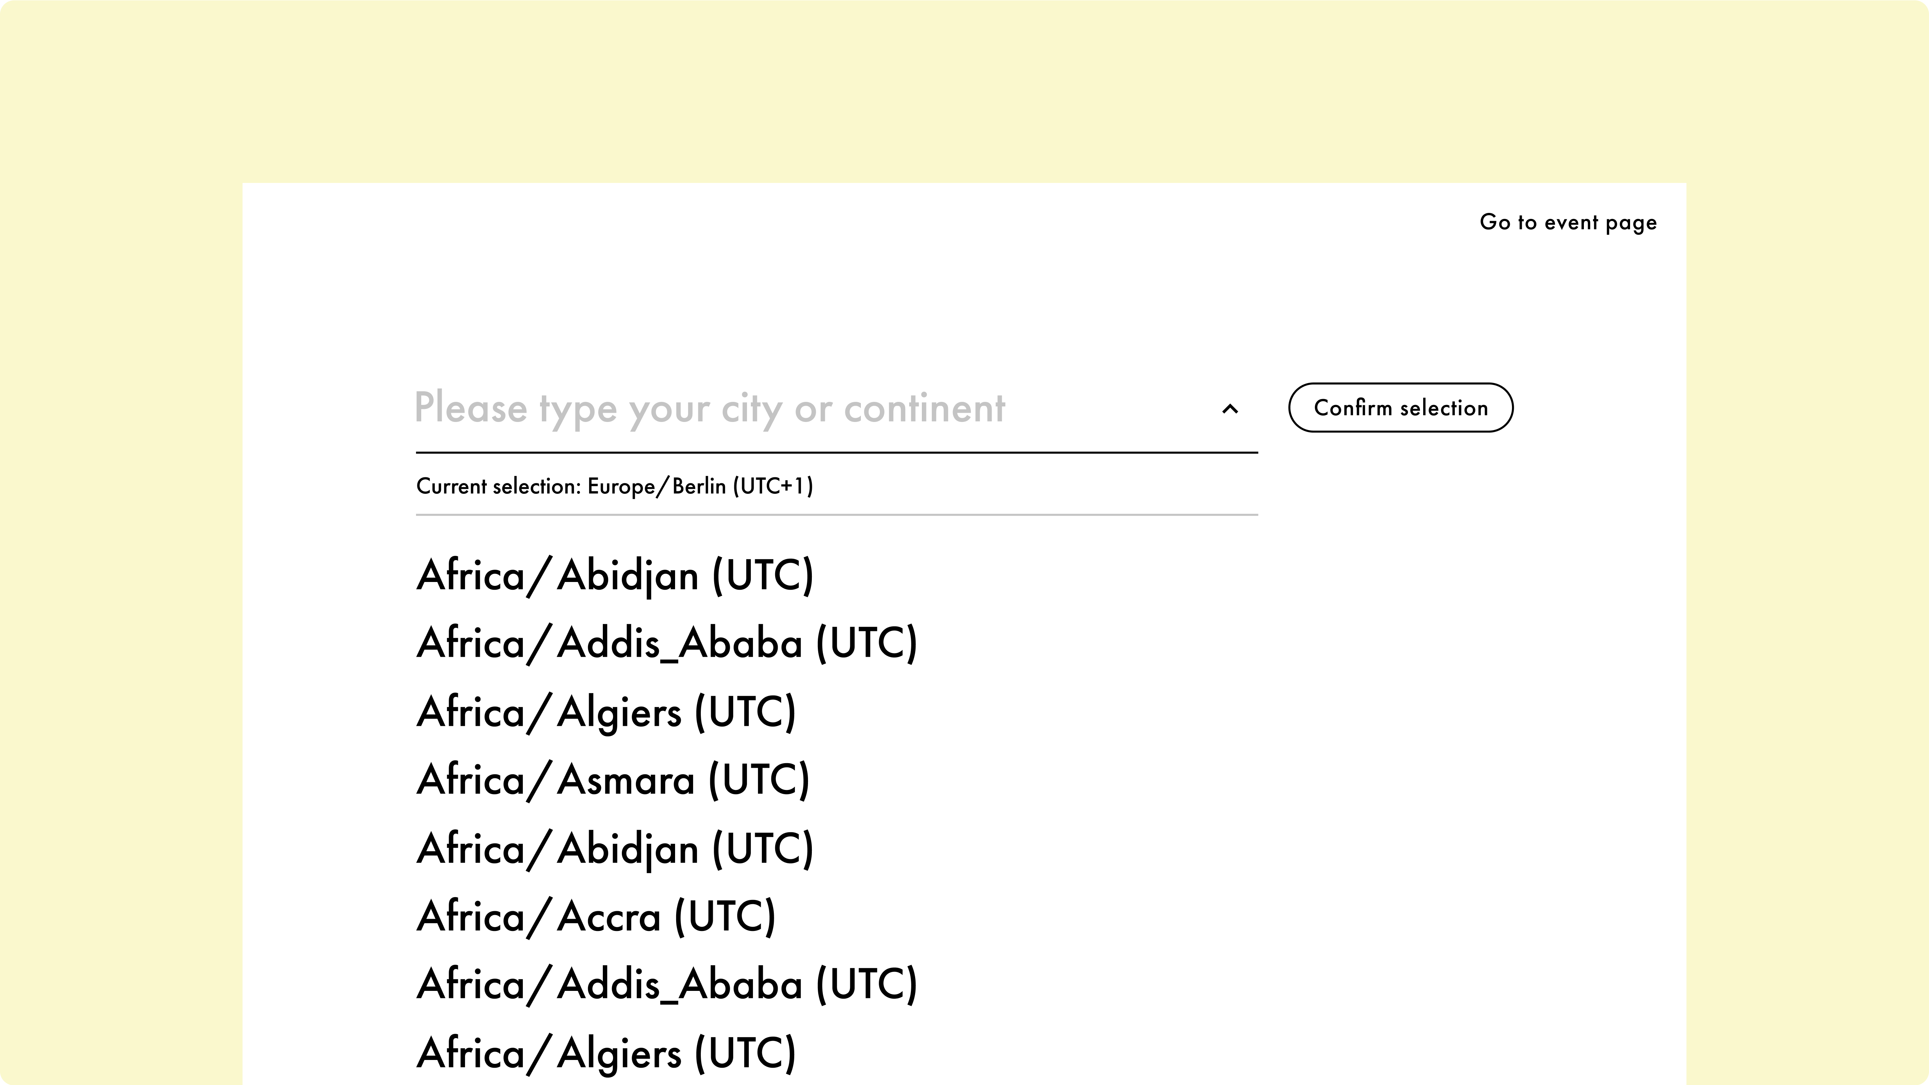The image size is (1929, 1085).
Task: Click the Accra timezone row
Action: point(596,917)
